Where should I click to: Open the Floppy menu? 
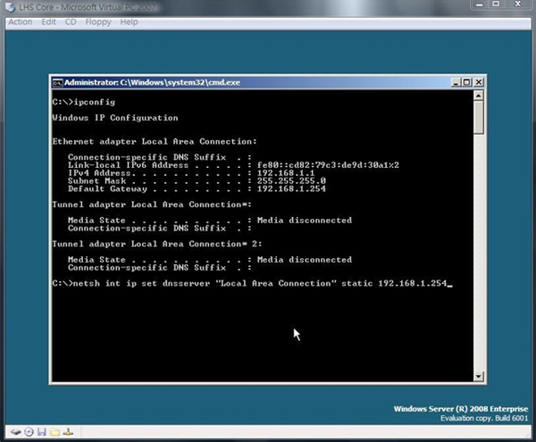[x=97, y=21]
